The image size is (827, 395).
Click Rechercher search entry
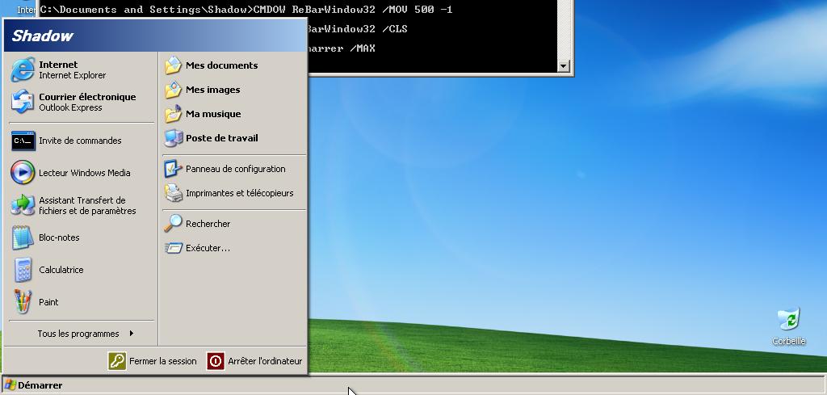click(x=207, y=224)
